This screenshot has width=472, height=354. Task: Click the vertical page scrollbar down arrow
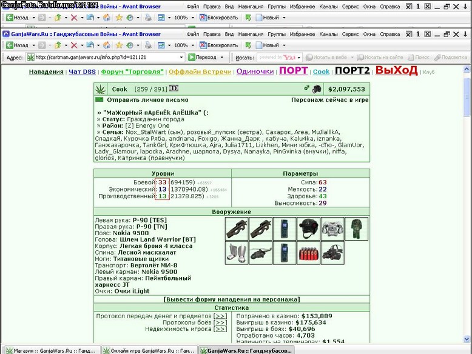coord(467,339)
